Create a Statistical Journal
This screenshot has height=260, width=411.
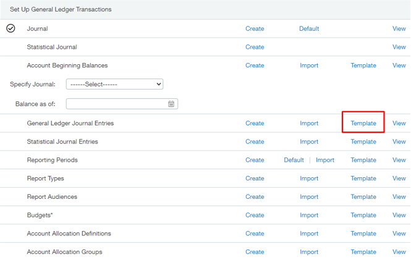255,47
